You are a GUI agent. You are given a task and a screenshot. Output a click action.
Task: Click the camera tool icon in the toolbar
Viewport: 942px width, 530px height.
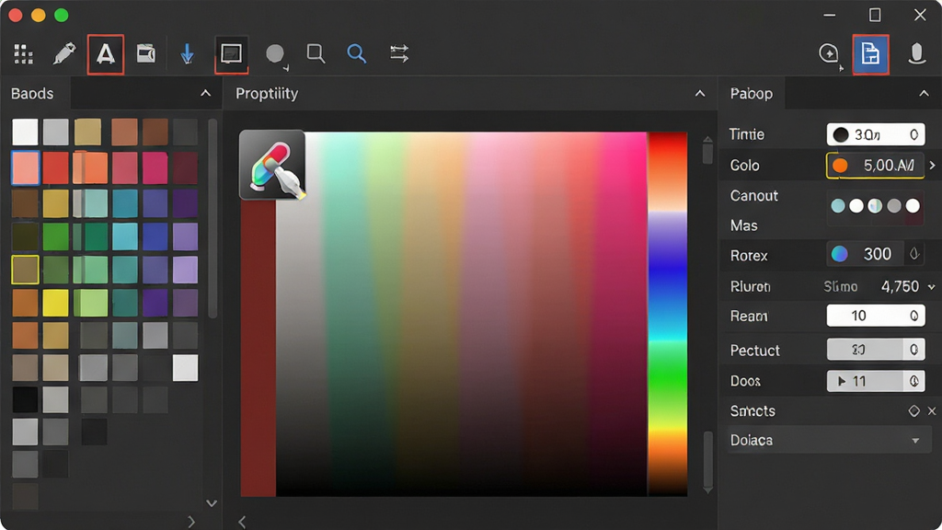(146, 53)
